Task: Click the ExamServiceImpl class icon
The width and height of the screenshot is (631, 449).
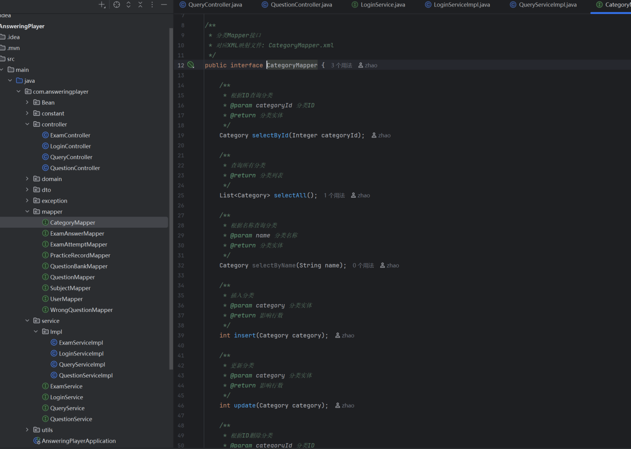Action: (54, 343)
